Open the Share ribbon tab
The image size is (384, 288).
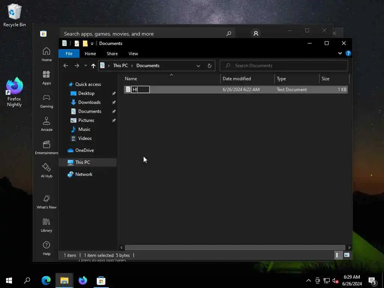pos(112,53)
